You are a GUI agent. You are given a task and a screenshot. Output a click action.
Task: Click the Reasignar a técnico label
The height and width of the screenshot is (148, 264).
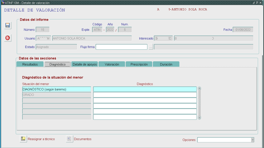click(41, 139)
